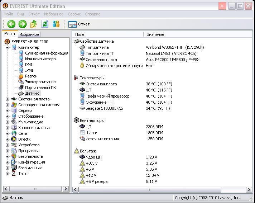Expand the Системная плата tree node
The width and height of the screenshot is (255, 203).
7,99
